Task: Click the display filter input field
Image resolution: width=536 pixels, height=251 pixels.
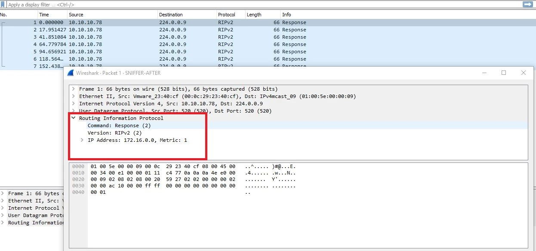Action: point(262,4)
